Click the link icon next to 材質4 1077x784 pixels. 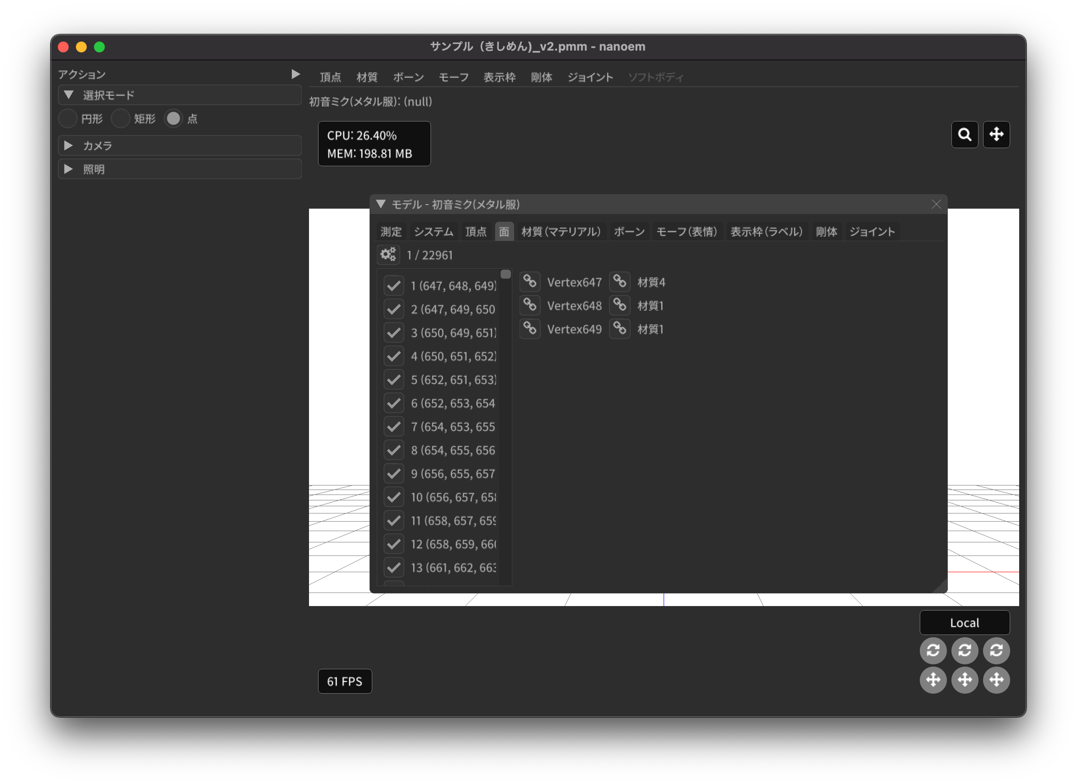[x=619, y=282]
